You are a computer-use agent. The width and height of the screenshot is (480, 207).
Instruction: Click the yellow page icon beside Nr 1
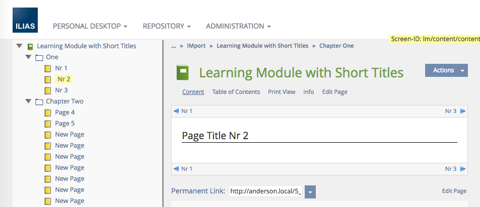(x=48, y=68)
